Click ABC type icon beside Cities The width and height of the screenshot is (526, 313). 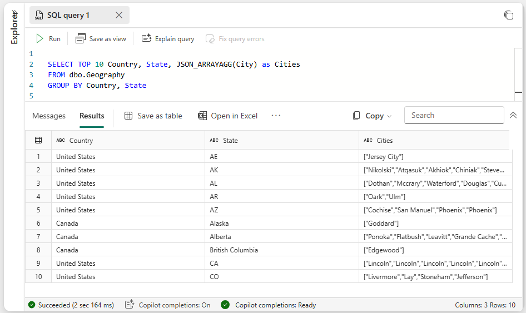pyautogui.click(x=368, y=140)
